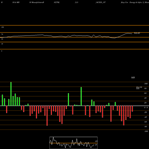Click the '-40' label on MR axis
This screenshot has height=149, width=149.
coord(145,117)
